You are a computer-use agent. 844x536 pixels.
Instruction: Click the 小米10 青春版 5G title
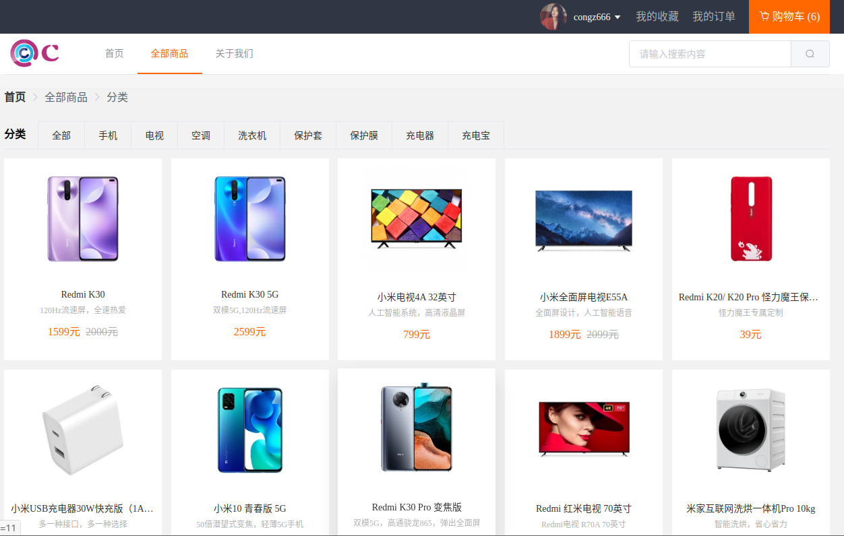point(250,508)
